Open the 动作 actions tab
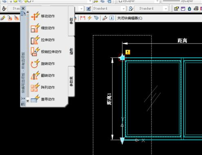The image size is (202, 155). 71,51
